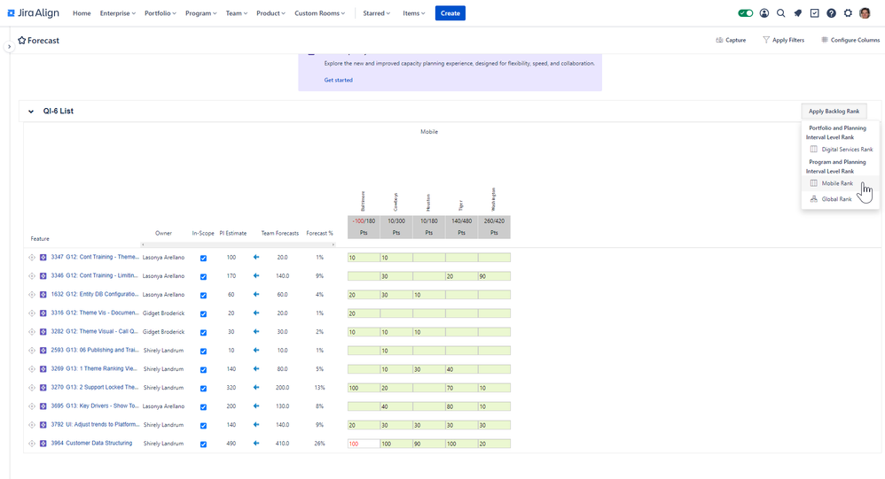Click Baltimore points cell for feature 3964
The image size is (885, 479).
[x=364, y=444]
